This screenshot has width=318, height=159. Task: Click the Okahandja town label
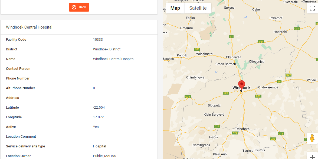234,57
